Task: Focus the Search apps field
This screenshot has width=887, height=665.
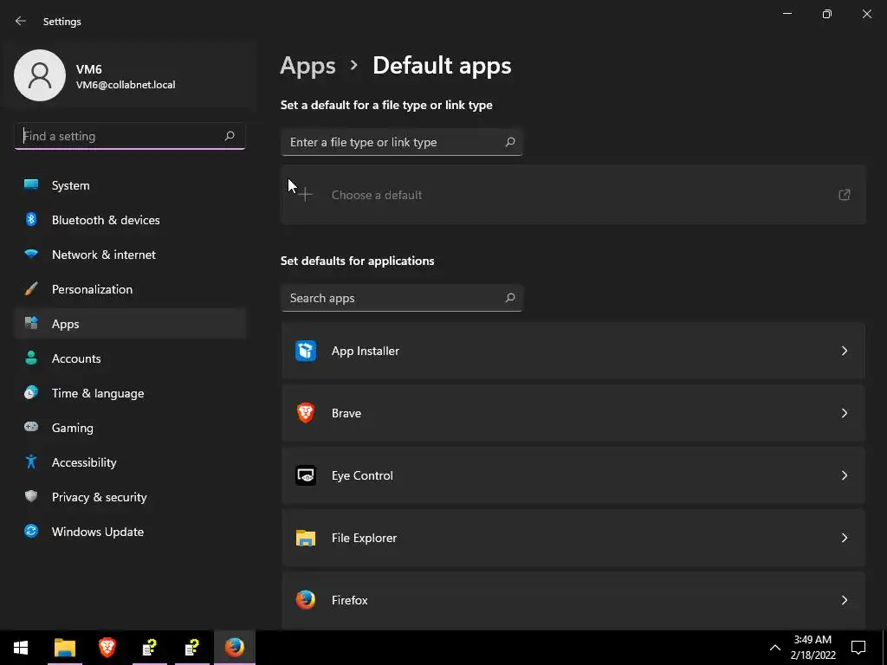Action: (x=401, y=298)
